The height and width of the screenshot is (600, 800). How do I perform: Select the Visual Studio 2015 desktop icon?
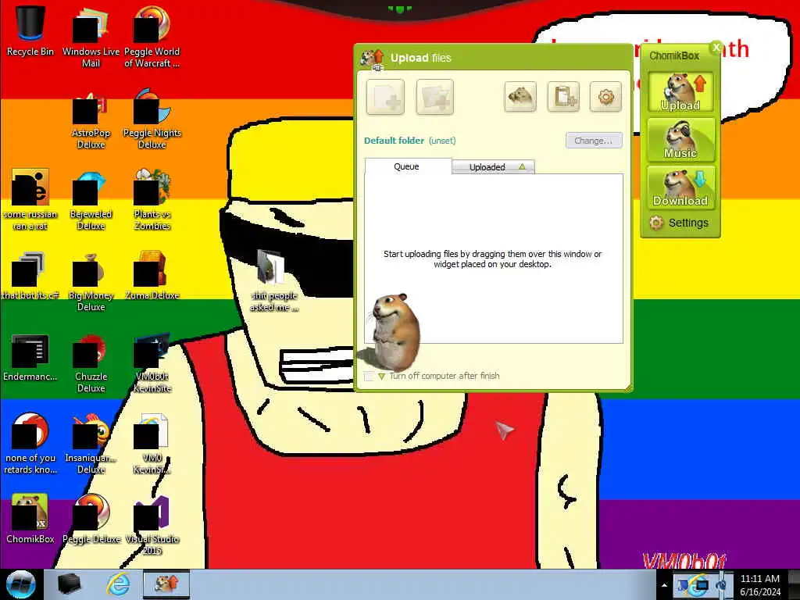point(152,526)
